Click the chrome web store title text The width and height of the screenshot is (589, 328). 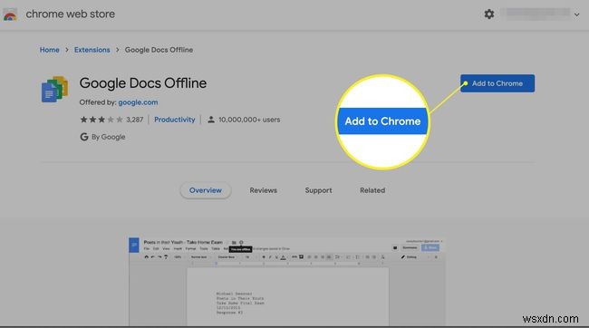(x=71, y=14)
